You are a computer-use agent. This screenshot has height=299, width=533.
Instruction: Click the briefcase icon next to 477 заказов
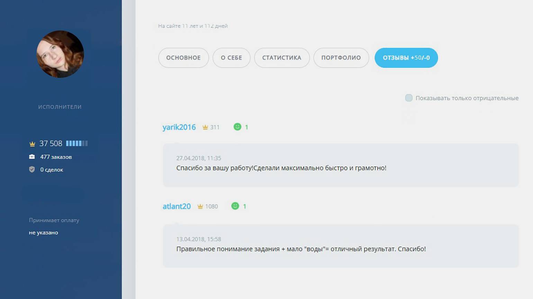(x=32, y=157)
